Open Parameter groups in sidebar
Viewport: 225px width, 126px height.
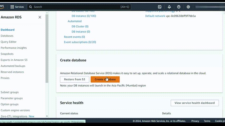pyautogui.click(x=12, y=98)
